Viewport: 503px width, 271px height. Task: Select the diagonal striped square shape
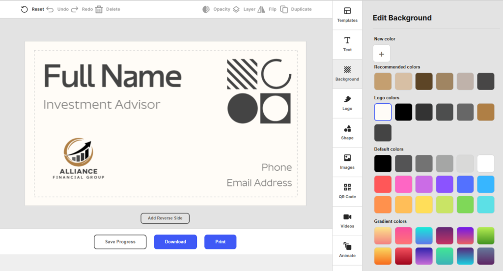(242, 74)
